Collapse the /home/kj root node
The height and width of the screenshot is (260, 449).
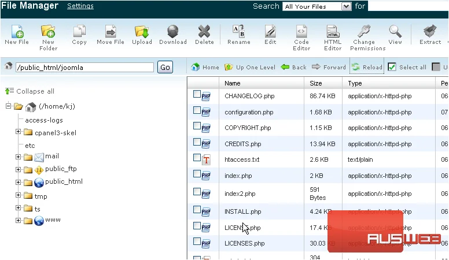[8, 106]
